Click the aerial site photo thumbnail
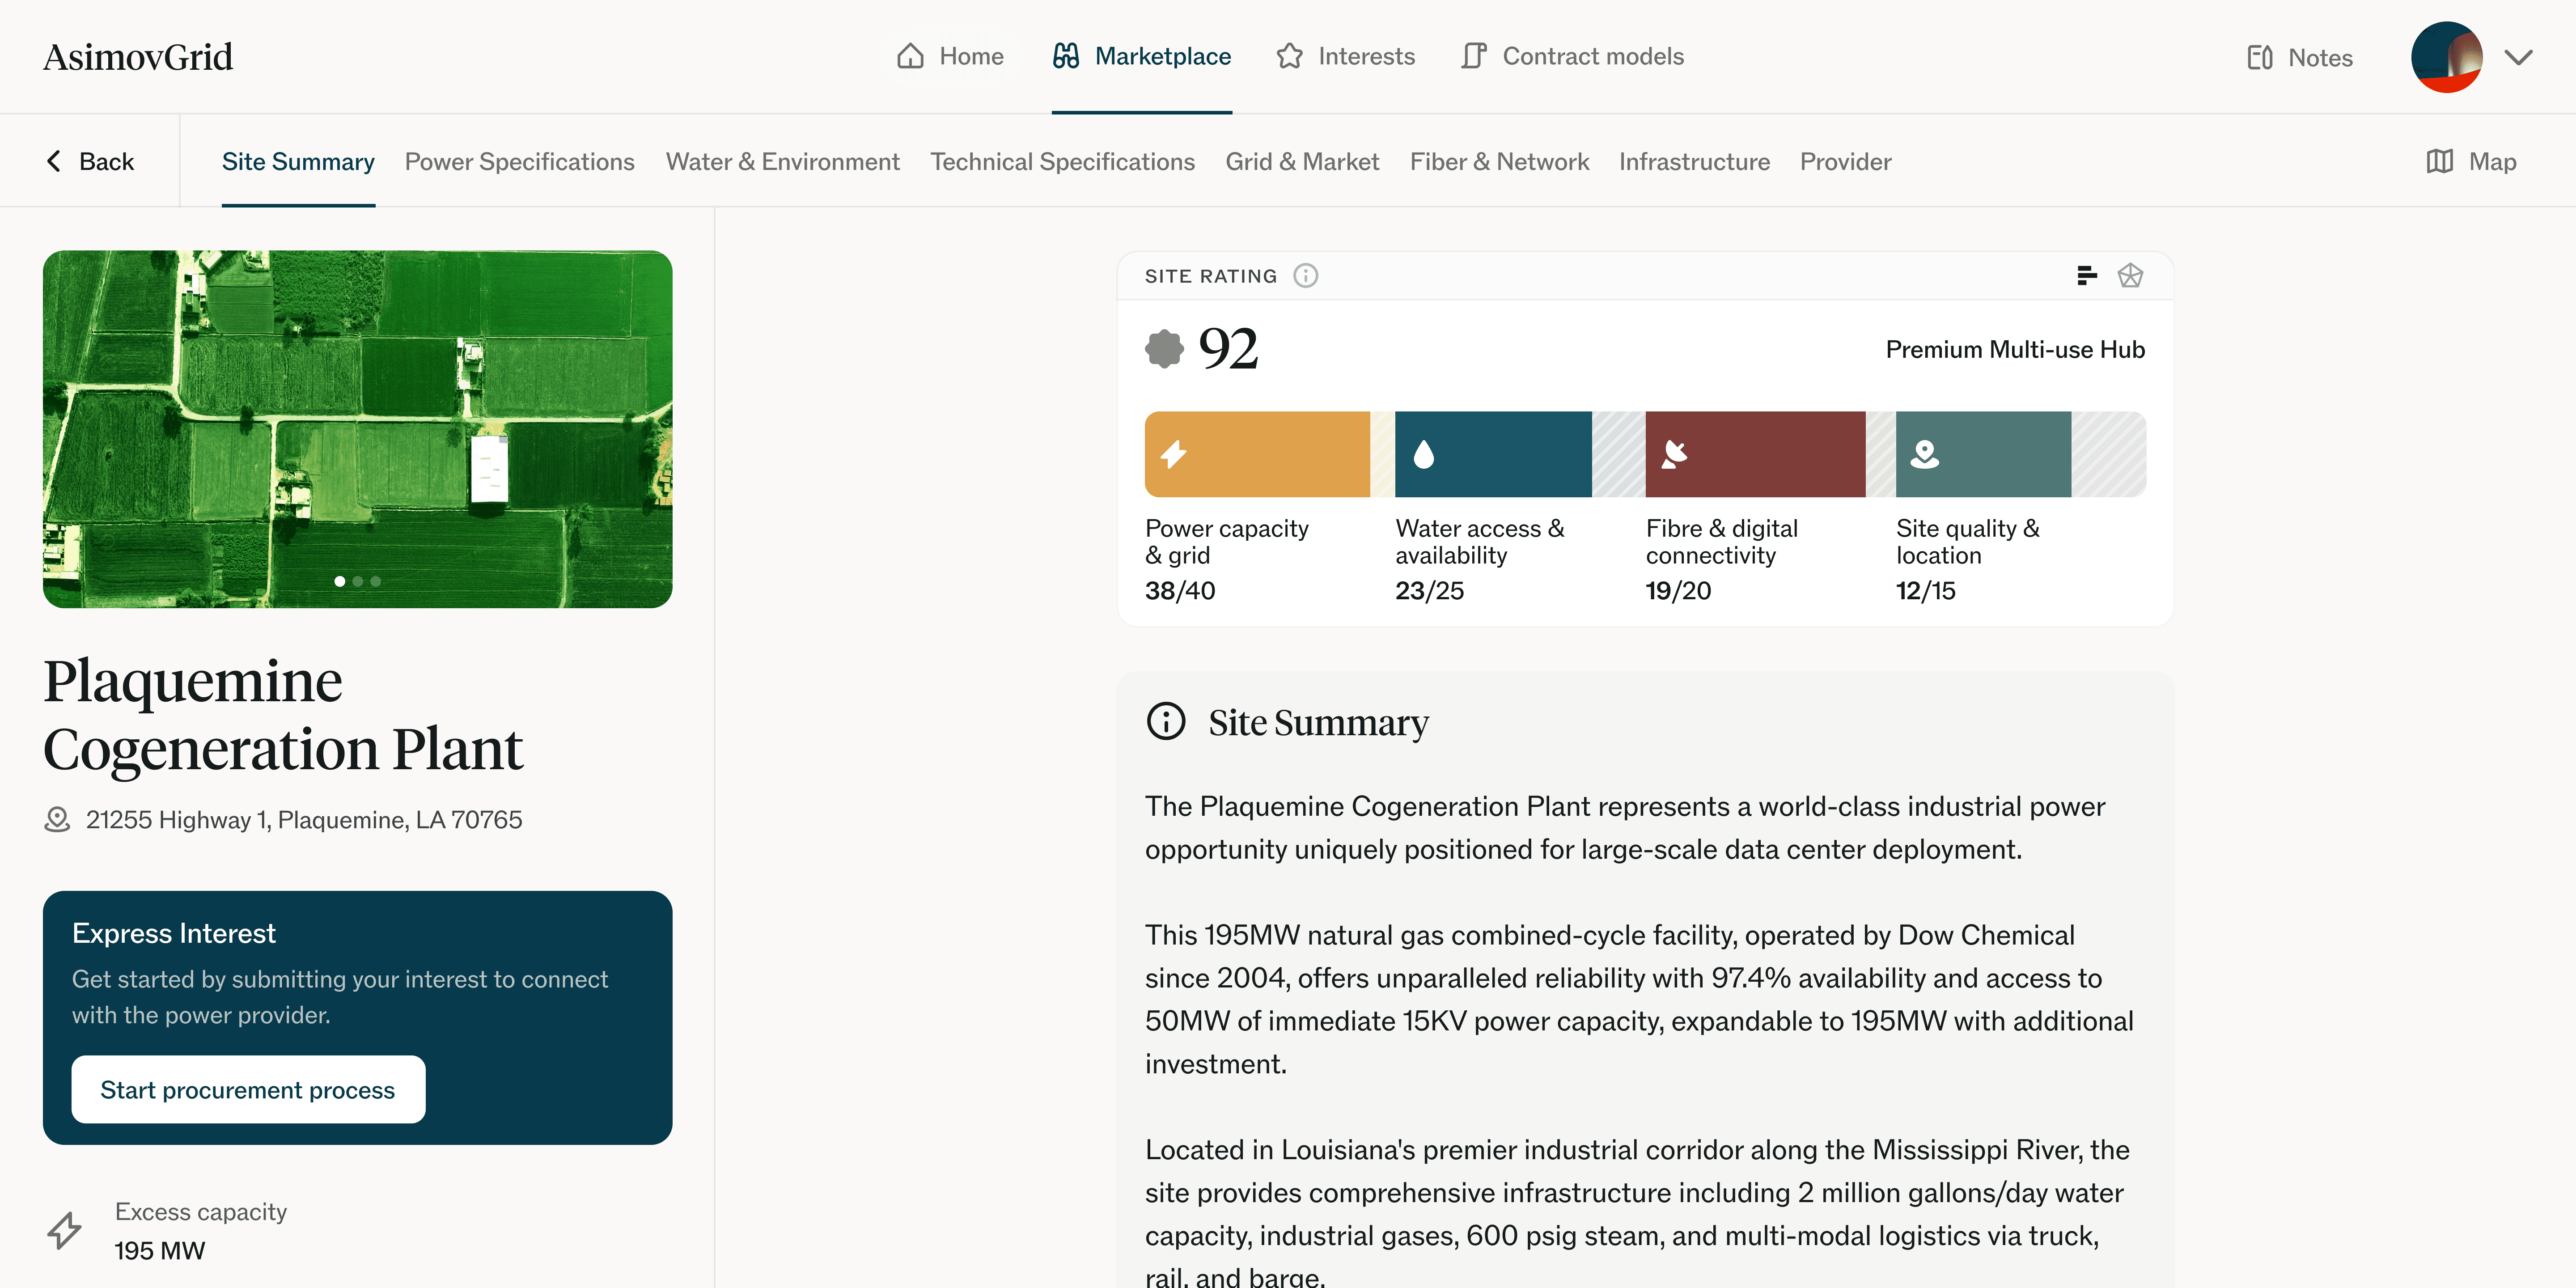The width and height of the screenshot is (2576, 1288). tap(357, 420)
